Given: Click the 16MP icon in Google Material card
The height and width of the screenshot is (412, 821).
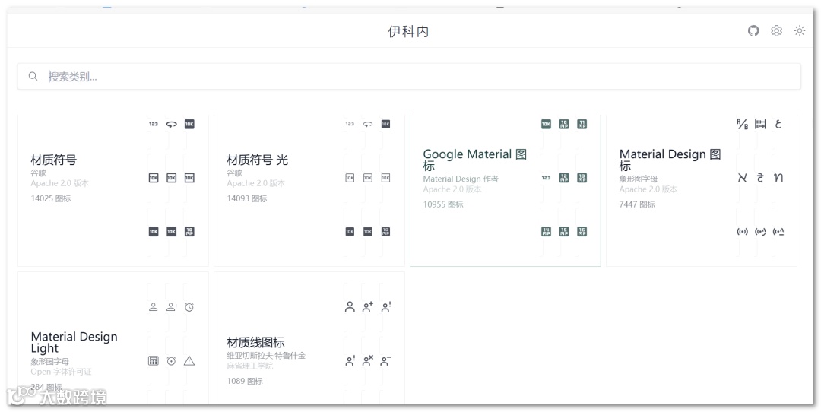Looking at the screenshot, I should pos(582,231).
